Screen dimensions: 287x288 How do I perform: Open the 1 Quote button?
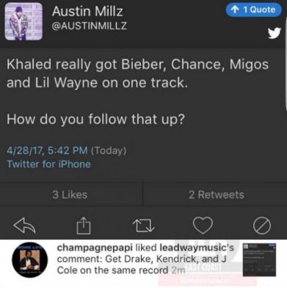pos(253,10)
